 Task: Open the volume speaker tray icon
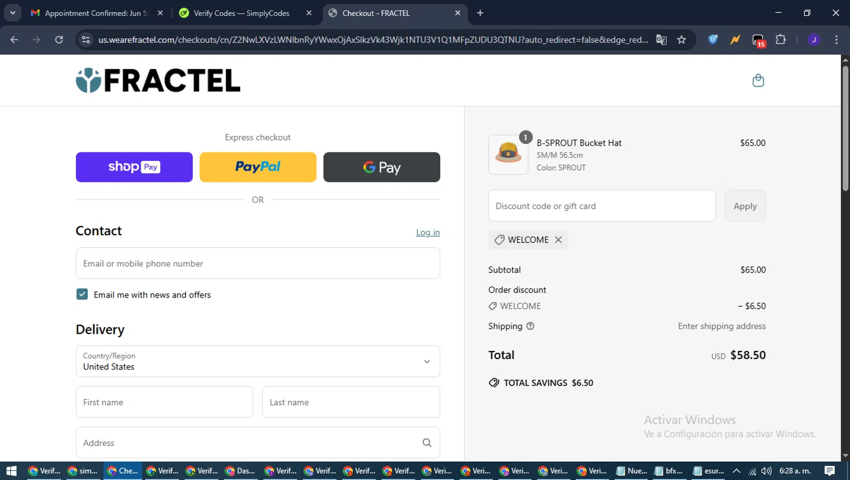click(x=767, y=471)
